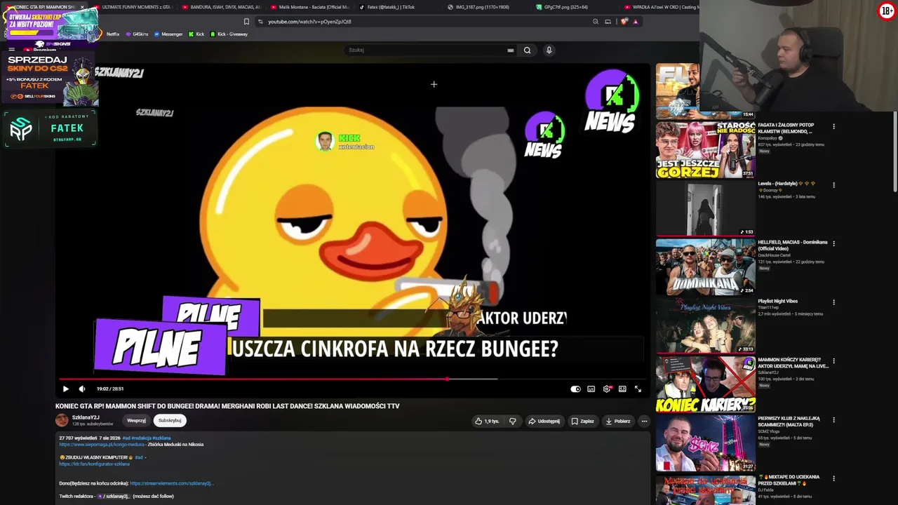Play the YouTube video
Viewport: 898px width, 505px height.
(66, 389)
